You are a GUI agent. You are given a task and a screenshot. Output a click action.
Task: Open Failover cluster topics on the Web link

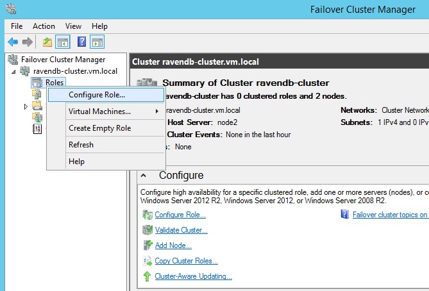click(391, 215)
